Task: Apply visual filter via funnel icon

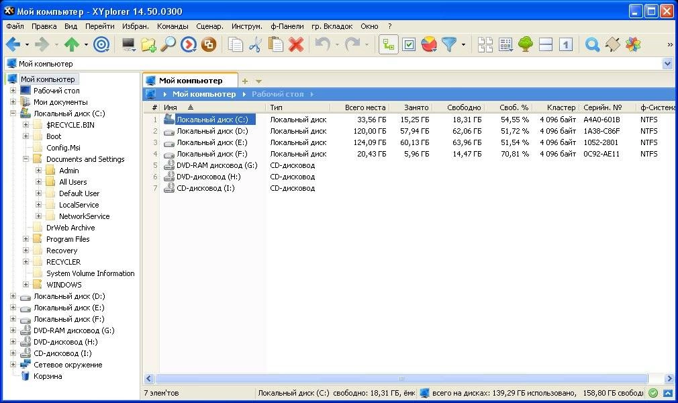Action: pos(449,44)
